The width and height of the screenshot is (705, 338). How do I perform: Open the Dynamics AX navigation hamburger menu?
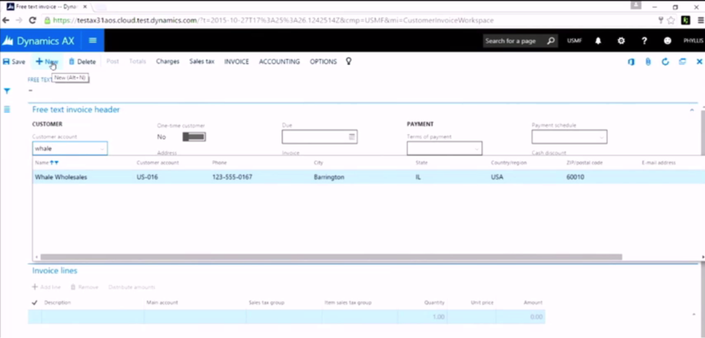93,40
